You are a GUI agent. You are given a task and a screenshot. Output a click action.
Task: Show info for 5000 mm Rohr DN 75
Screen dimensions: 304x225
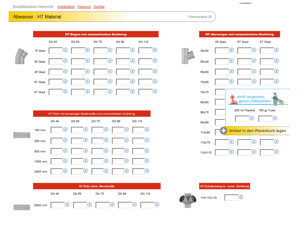(112, 204)
